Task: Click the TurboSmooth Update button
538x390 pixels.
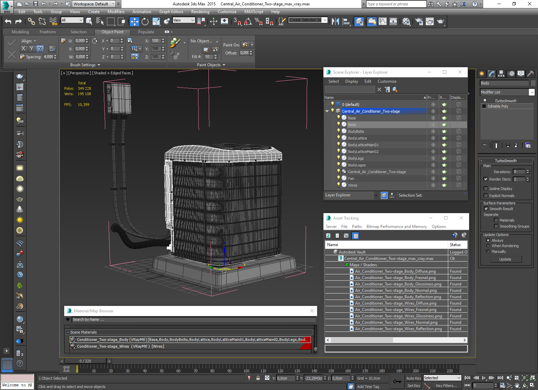Action: click(x=505, y=259)
